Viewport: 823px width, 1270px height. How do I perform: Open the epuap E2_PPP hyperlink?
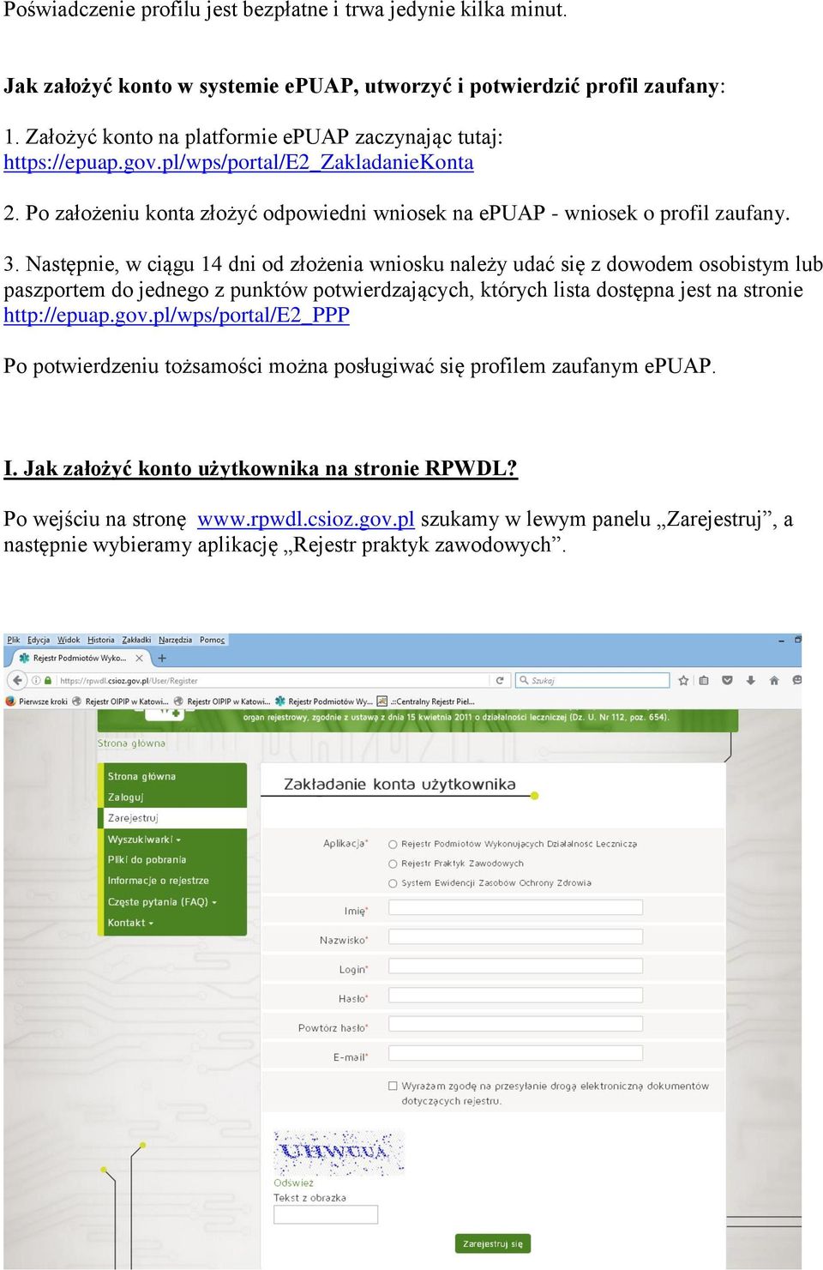tap(177, 315)
